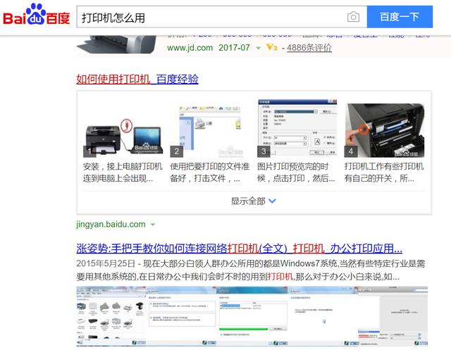Image resolution: width=451 pixels, height=350 pixels.
Task: Read step text 使用把要打印的文件准备好
Action: coord(210,173)
